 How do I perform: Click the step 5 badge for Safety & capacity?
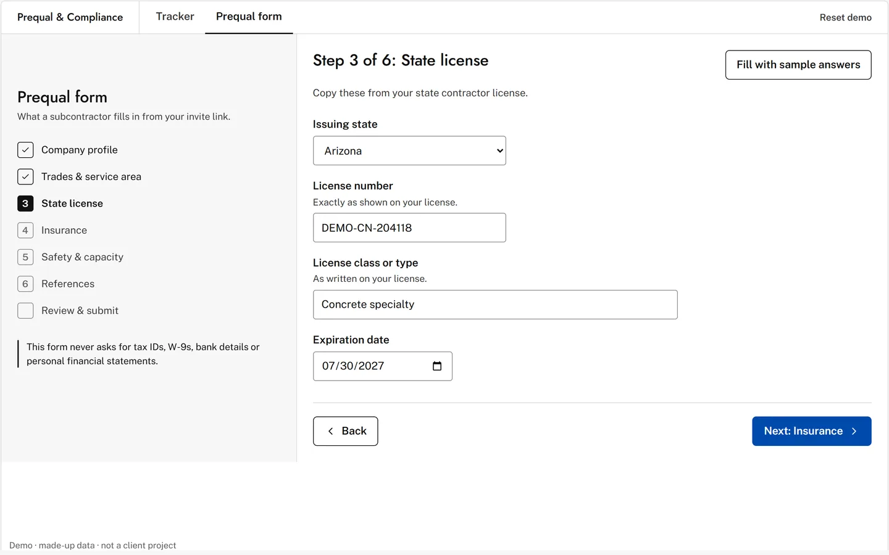(25, 257)
